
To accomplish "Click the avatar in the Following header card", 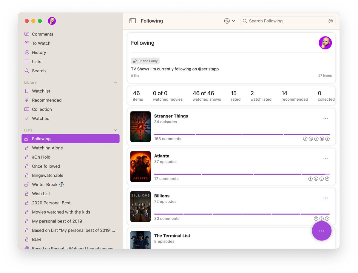I will (325, 43).
